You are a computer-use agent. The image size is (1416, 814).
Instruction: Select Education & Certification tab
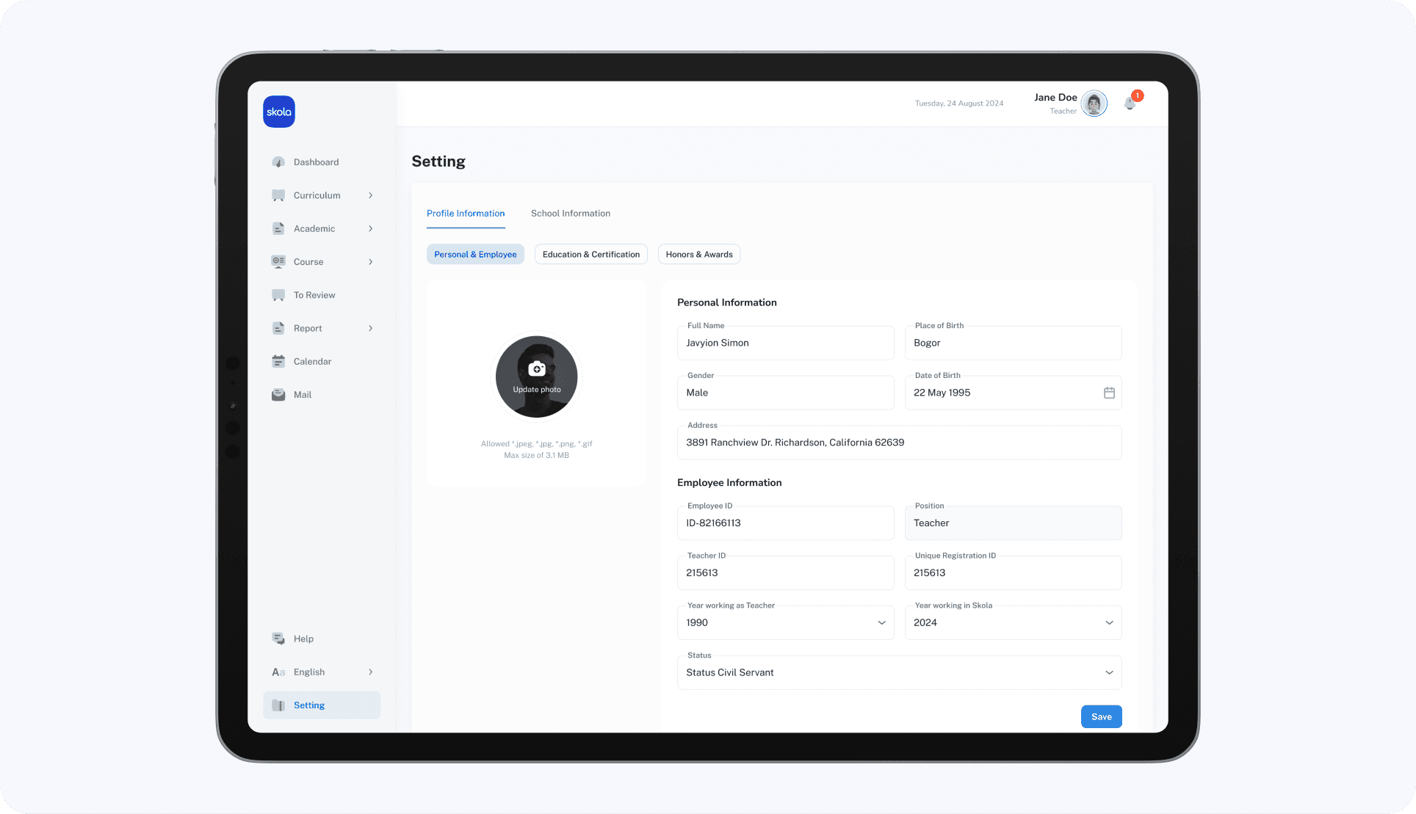(x=590, y=254)
